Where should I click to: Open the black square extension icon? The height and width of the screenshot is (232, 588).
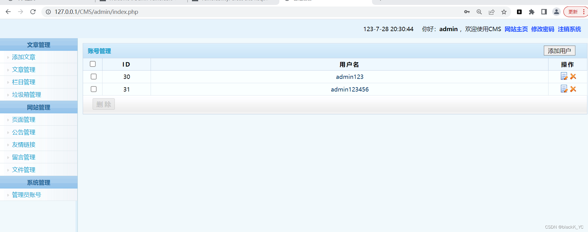pyautogui.click(x=519, y=12)
